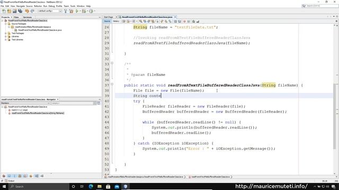Open Microsoft Edge from the taskbar
The image size is (339, 190).
point(91,186)
